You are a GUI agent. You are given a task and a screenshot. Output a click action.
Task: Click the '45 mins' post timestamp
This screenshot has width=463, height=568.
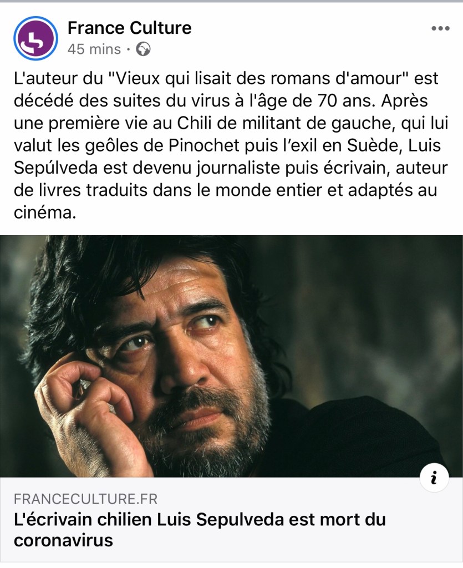coord(94,49)
